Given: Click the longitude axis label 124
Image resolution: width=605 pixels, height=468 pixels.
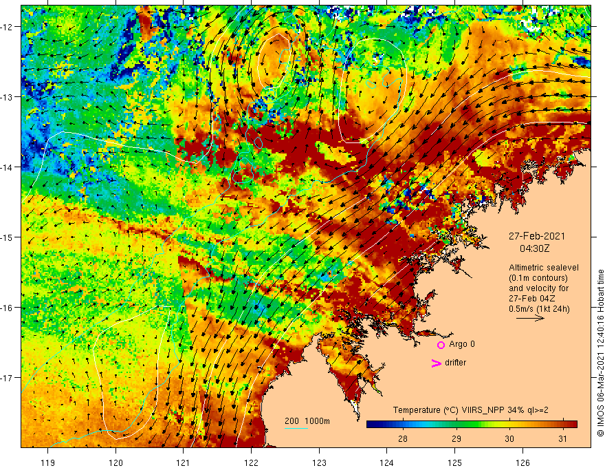Looking at the screenshot, I should (x=387, y=462).
